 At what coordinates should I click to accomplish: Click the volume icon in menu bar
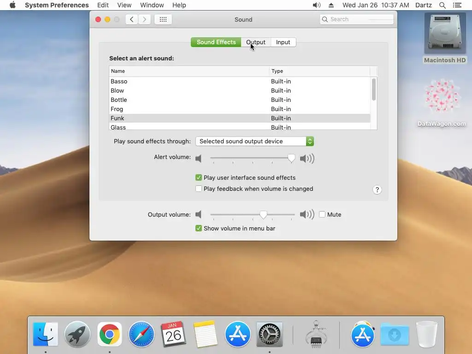coord(316,5)
